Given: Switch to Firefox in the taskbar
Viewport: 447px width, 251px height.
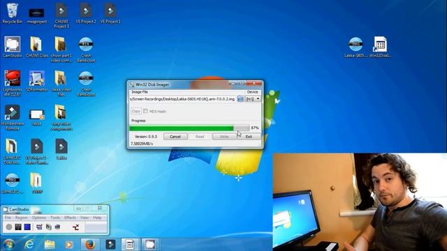Looking at the screenshot, I should (90, 245).
